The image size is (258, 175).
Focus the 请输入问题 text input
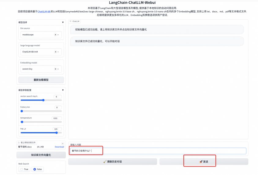click(158, 151)
